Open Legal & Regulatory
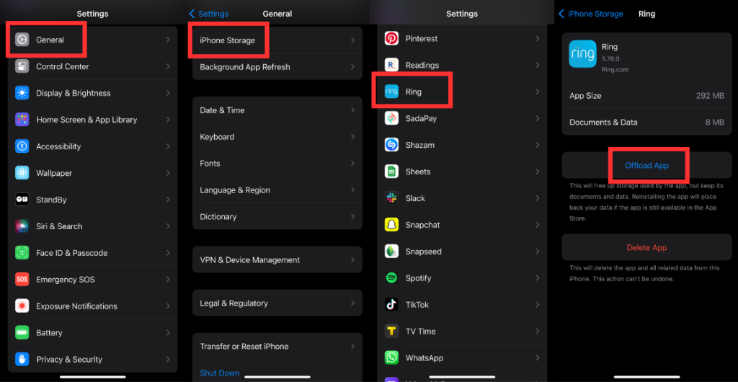This screenshot has width=738, height=382. (277, 303)
